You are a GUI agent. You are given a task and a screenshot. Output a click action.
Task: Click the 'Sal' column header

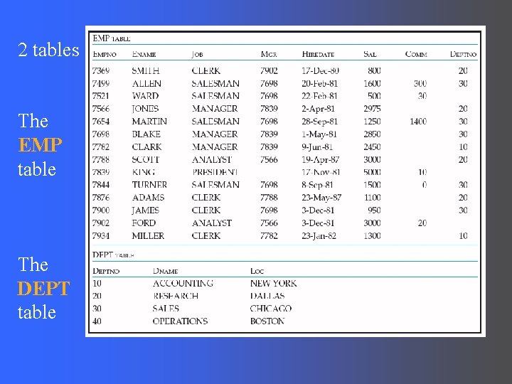point(370,54)
